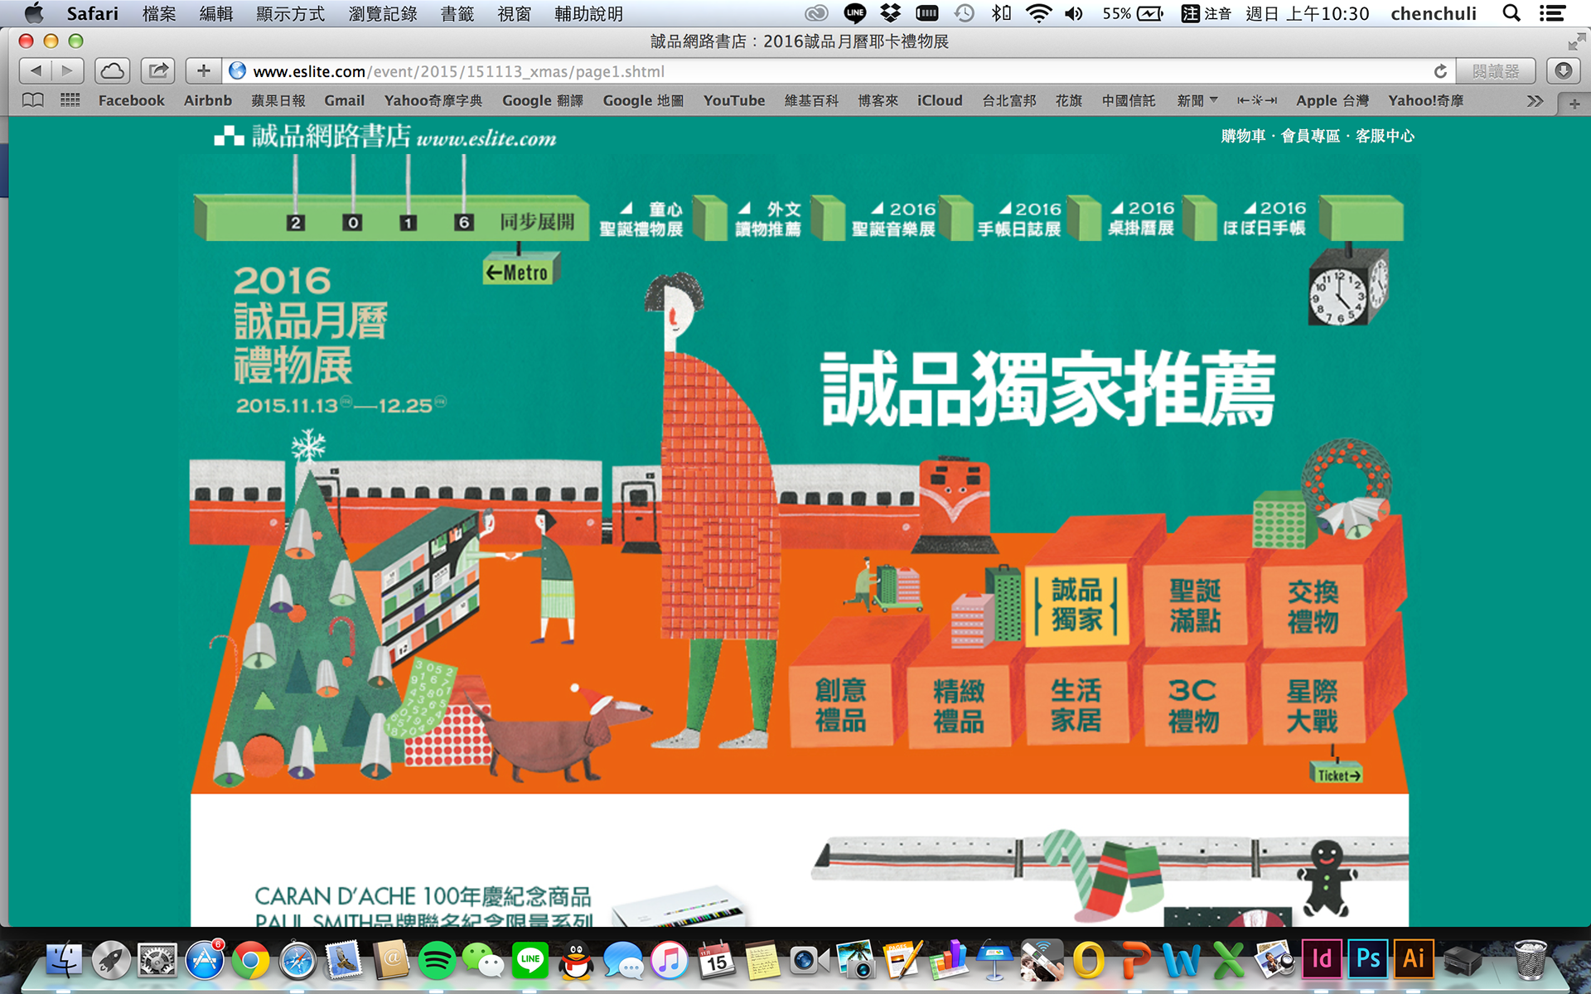Screen dimensions: 1591x994
Task: Open the 編輯 menu
Action: tap(215, 13)
